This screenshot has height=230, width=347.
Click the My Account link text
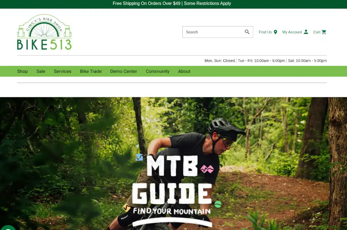click(292, 32)
